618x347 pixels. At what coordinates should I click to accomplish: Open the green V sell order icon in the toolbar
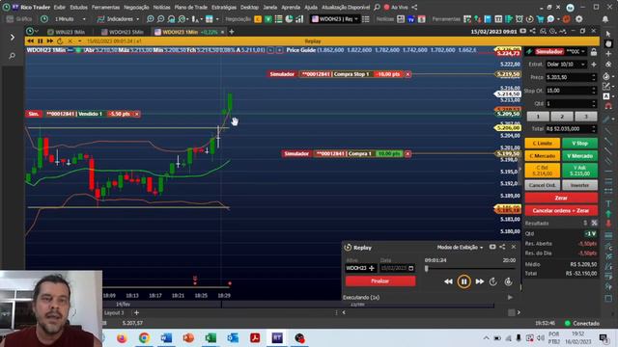coord(268,19)
